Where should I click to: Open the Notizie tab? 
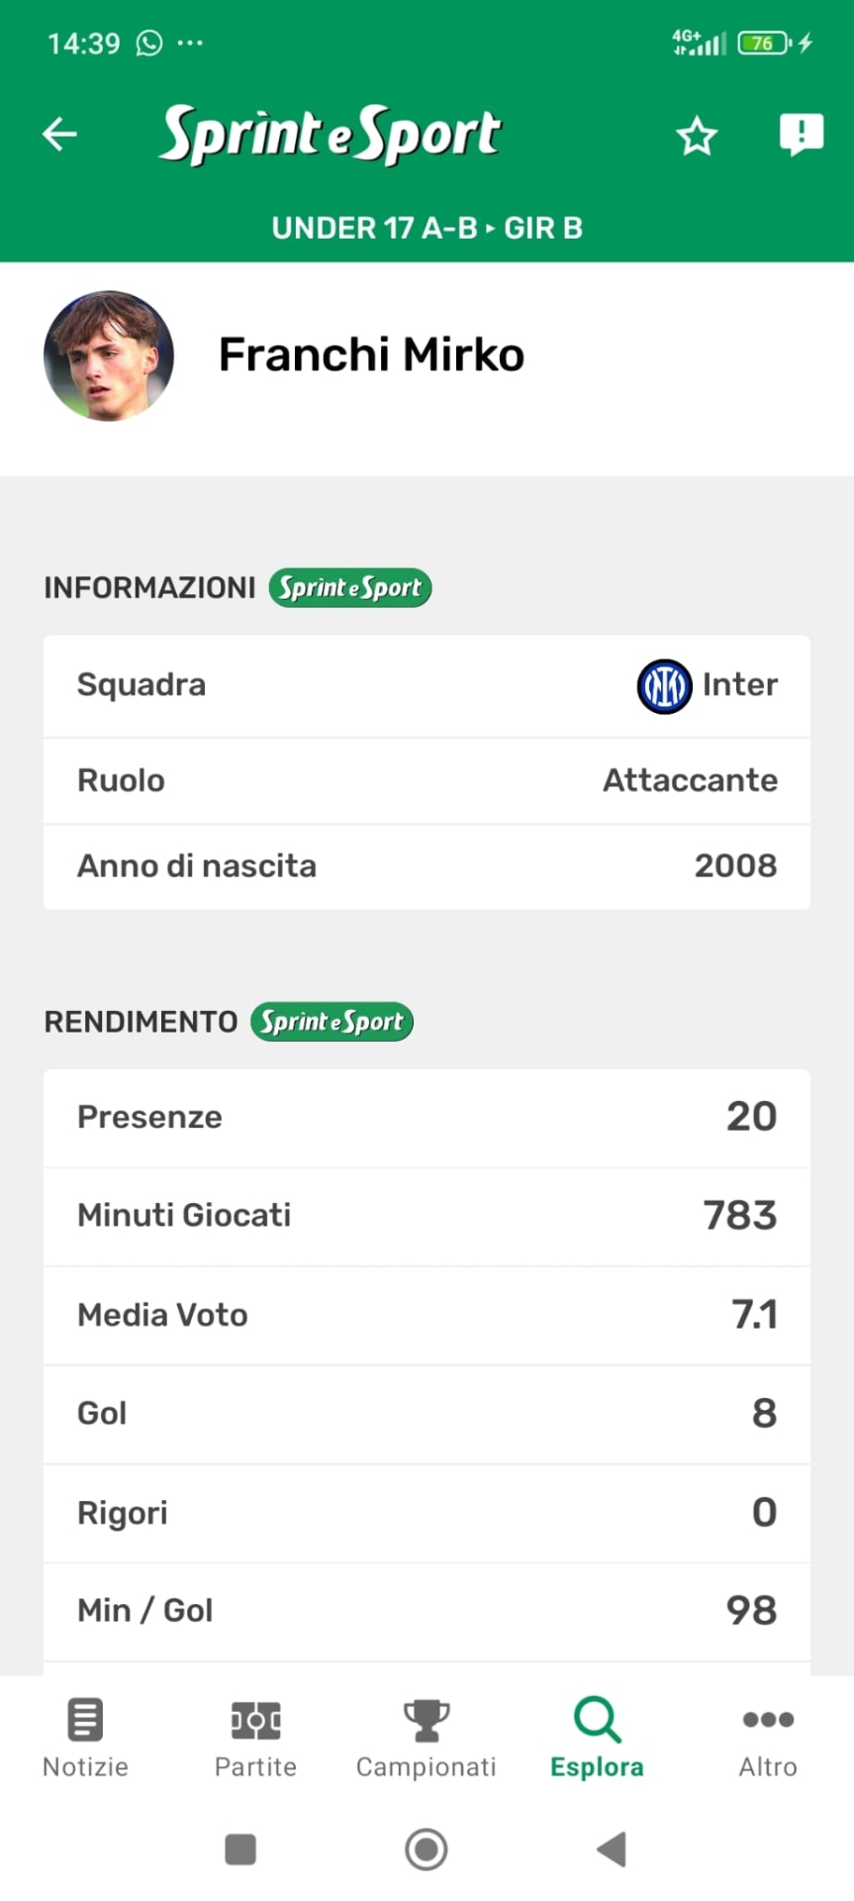pyautogui.click(x=85, y=1738)
